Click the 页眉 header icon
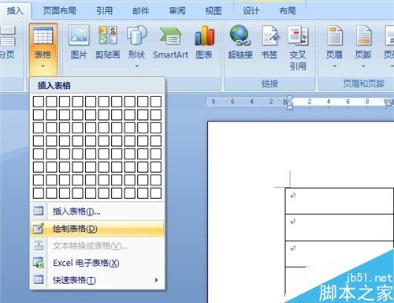The width and height of the screenshot is (394, 303). tap(335, 36)
